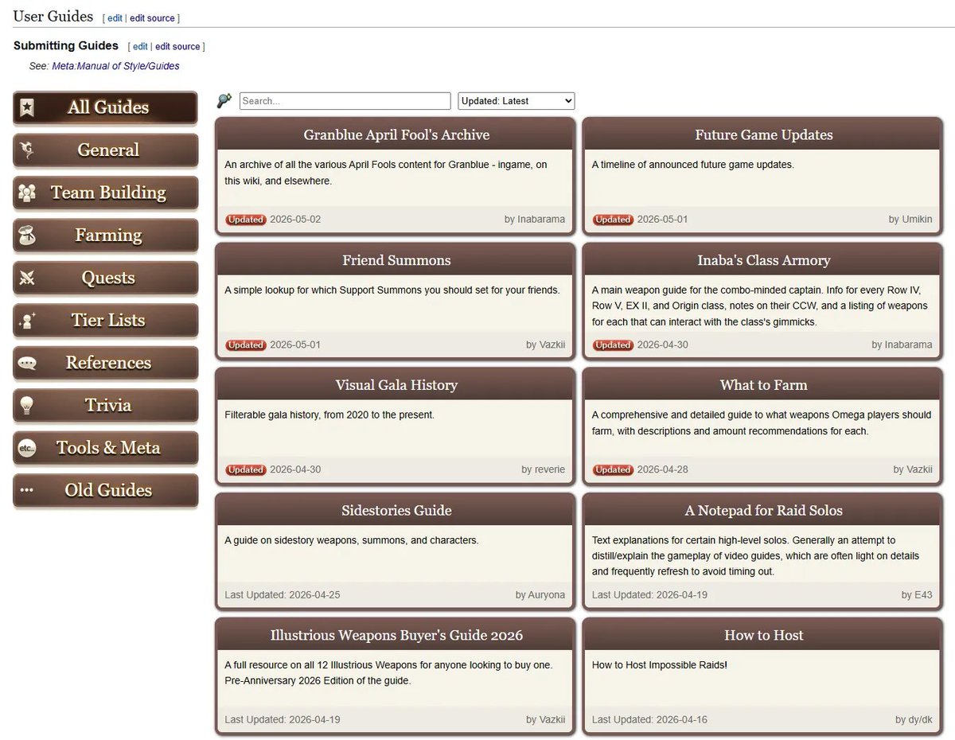Switch to the Farming category
The width and height of the screenshot is (955, 740).
point(105,235)
